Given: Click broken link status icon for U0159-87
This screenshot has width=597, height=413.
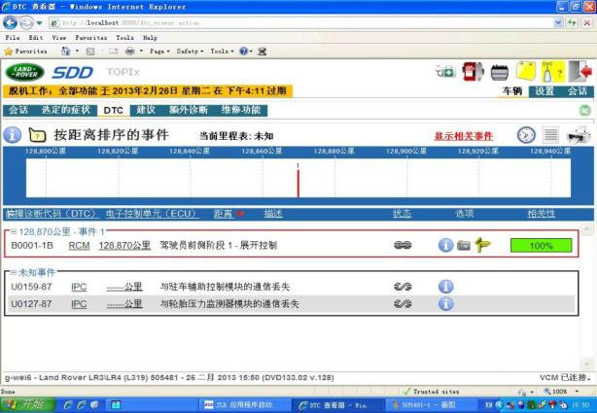Looking at the screenshot, I should 403,287.
